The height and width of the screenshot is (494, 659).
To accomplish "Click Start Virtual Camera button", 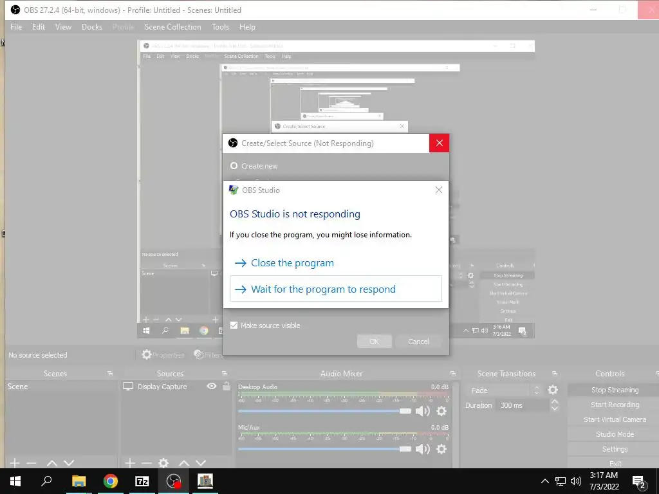I will [615, 419].
